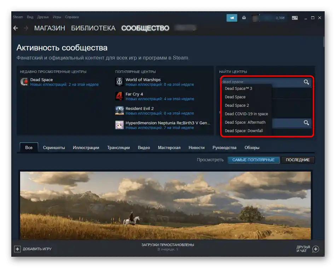Viewport: 336px width, 268px height.
Task: Open the Игры menu
Action: (57, 17)
